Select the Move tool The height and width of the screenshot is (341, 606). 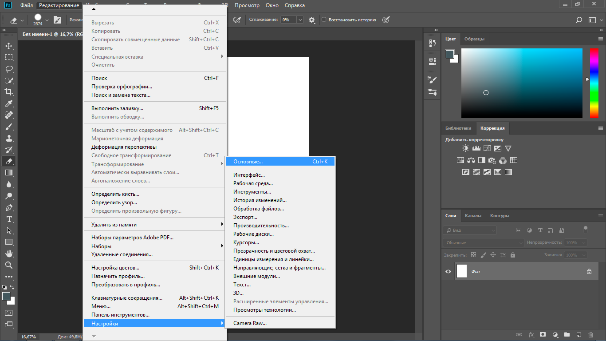[x=9, y=46]
